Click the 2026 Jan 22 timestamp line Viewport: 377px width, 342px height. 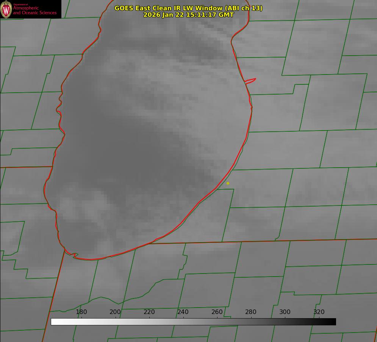point(188,15)
